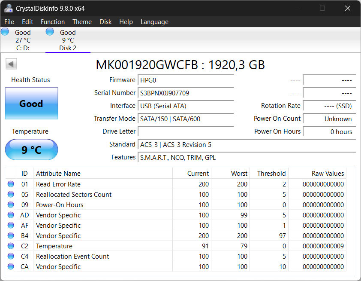Click the Current column header
This screenshot has height=281, width=361.
192,173
